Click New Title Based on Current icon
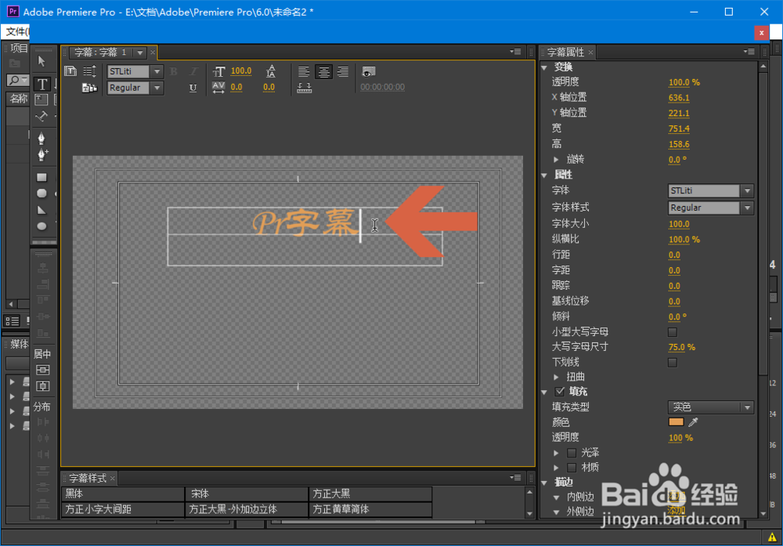 click(70, 71)
